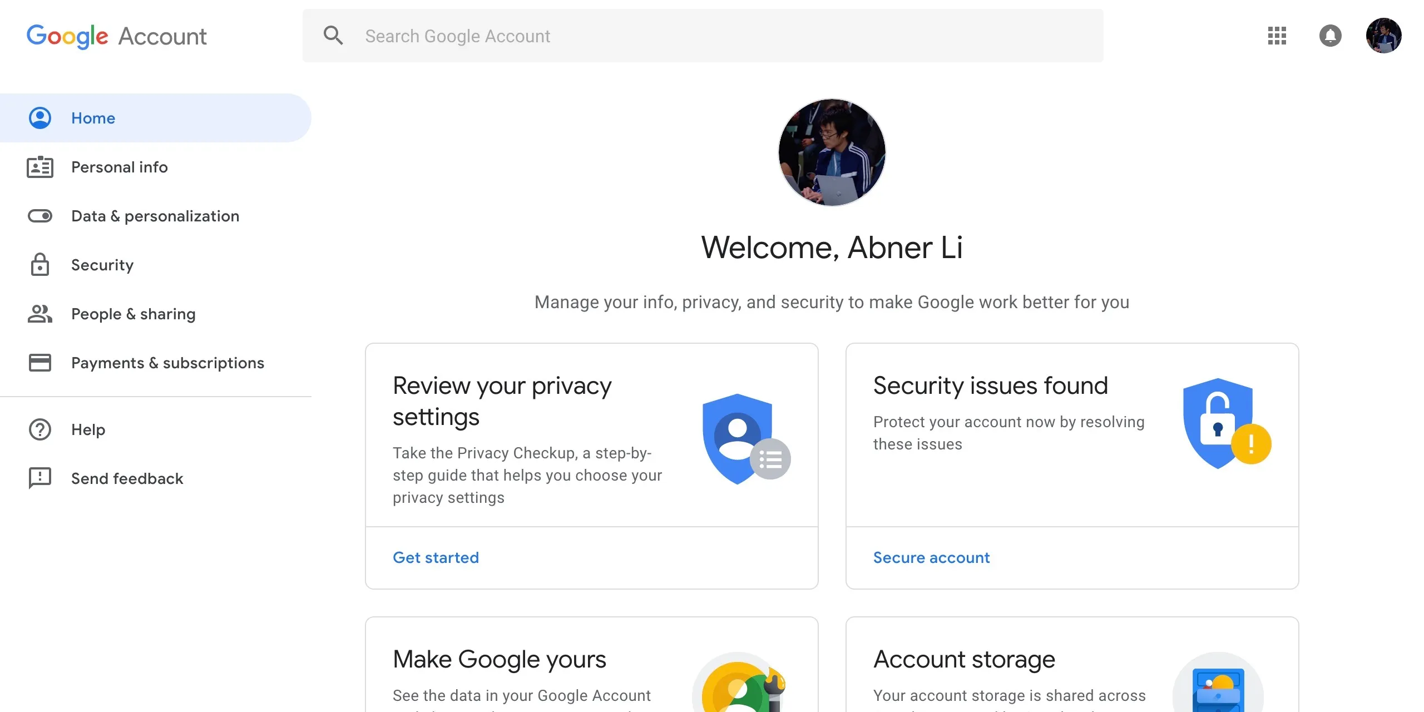
Task: Open the Send feedback option
Action: tap(127, 478)
